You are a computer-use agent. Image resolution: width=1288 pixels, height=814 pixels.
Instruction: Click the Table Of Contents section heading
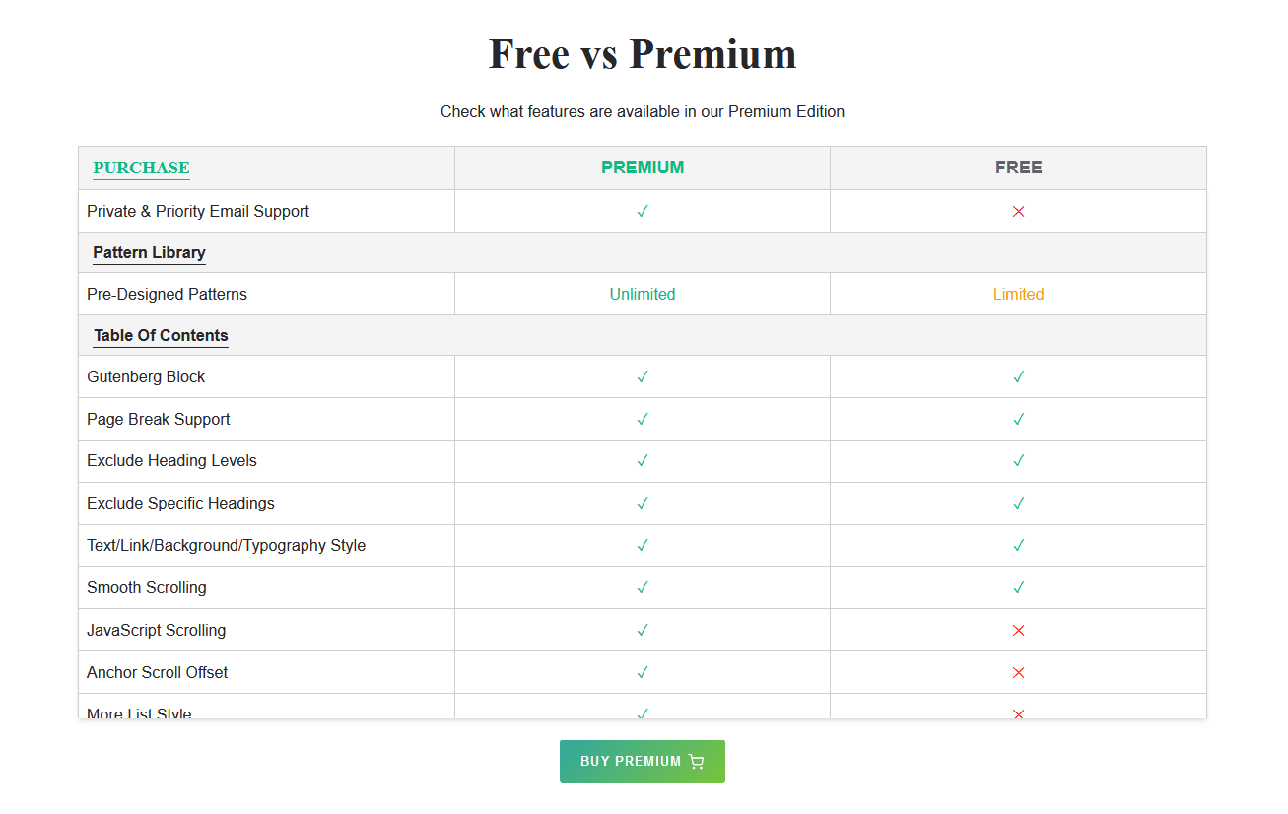(161, 335)
